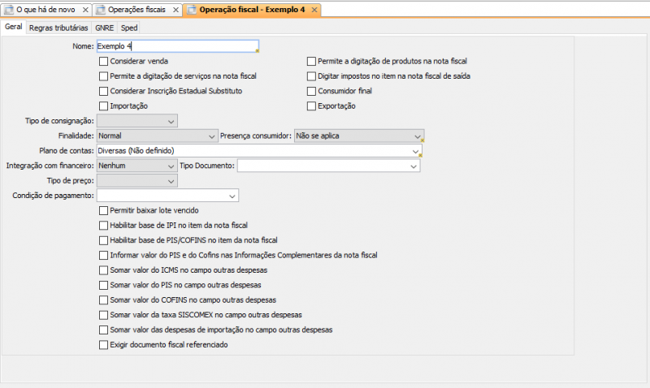Image resolution: width=650 pixels, height=388 pixels.
Task: Click the 'O que há de novo' tab icon
Action: point(9,10)
